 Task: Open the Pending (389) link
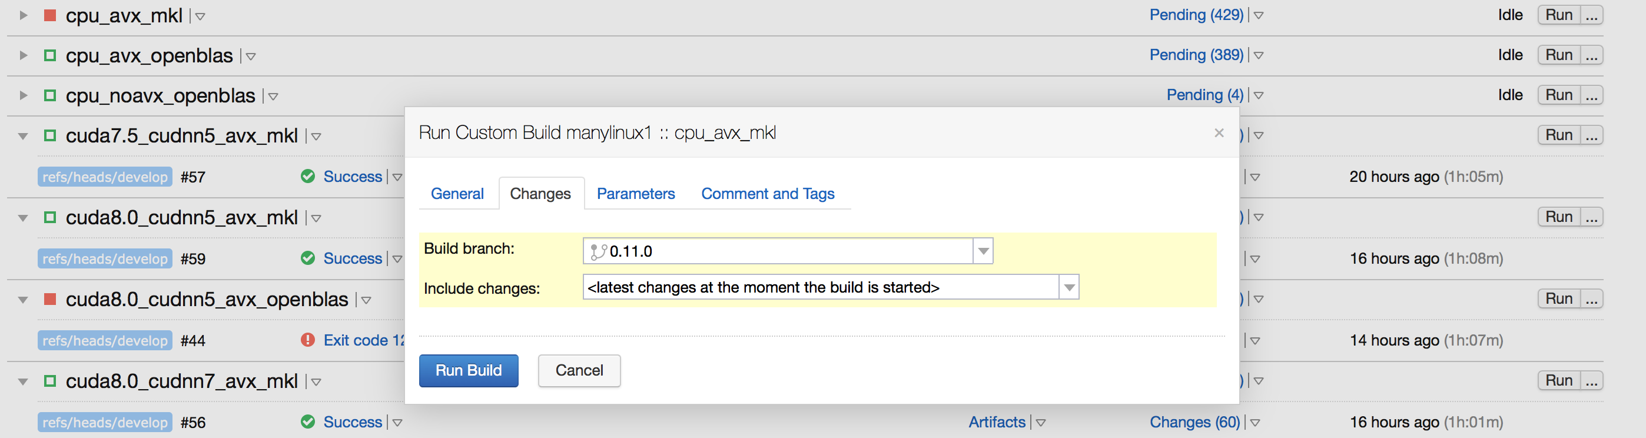tap(1196, 55)
